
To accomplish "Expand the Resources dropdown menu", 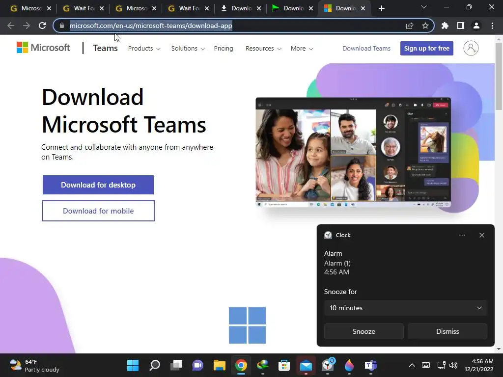I will point(263,49).
